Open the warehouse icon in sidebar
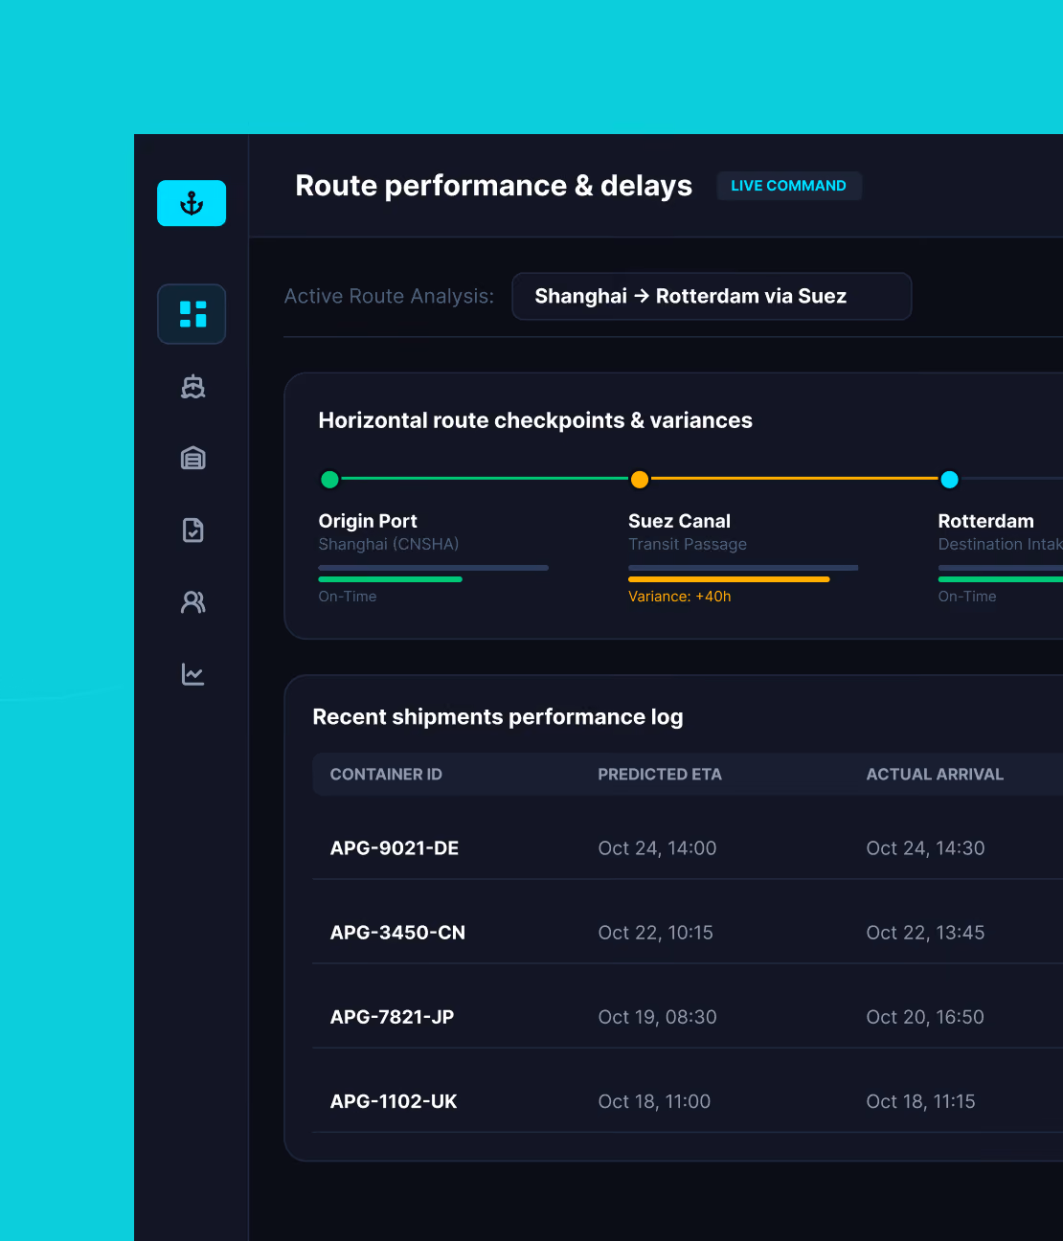The height and width of the screenshot is (1241, 1063). coord(192,458)
